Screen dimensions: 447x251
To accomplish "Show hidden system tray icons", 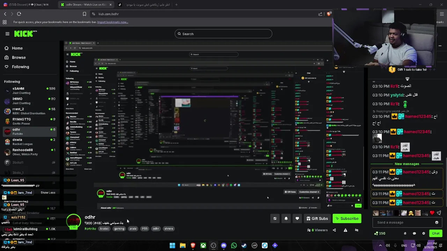I will point(380,245).
